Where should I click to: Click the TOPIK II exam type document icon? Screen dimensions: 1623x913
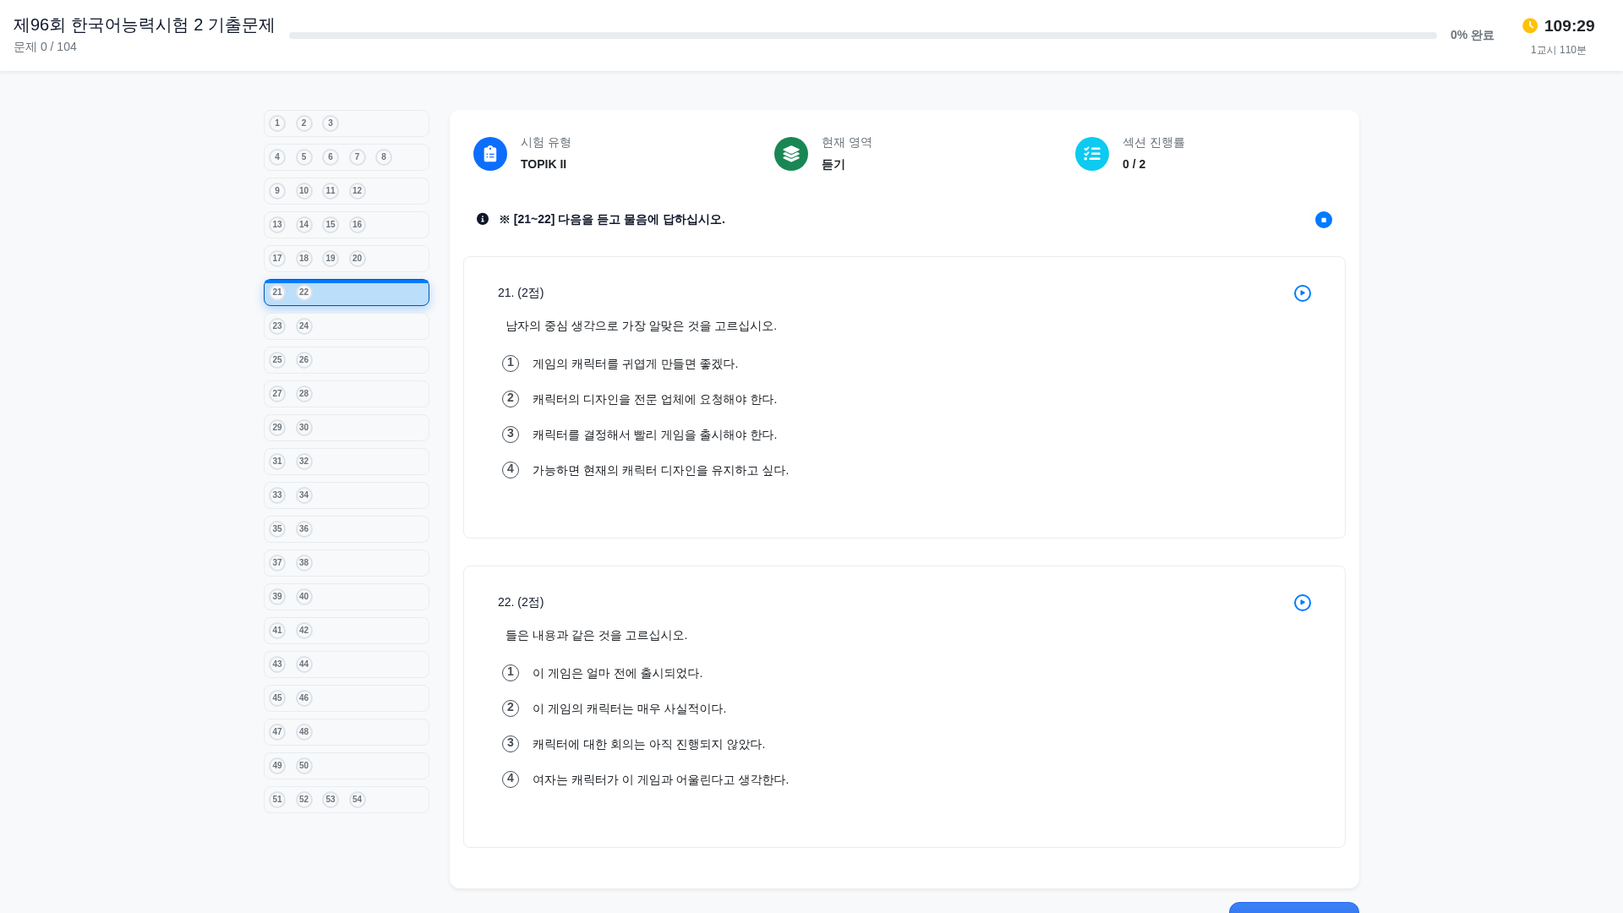click(489, 154)
